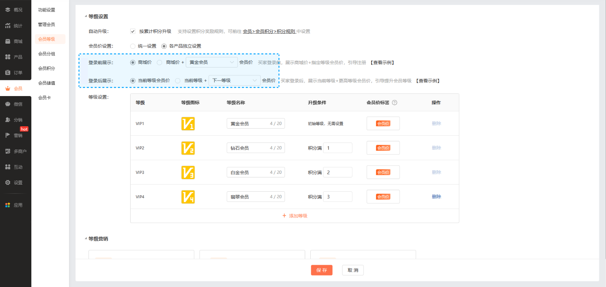Click the VIP2 orange 会员价 tag swatch
The width and height of the screenshot is (606, 287).
point(383,148)
